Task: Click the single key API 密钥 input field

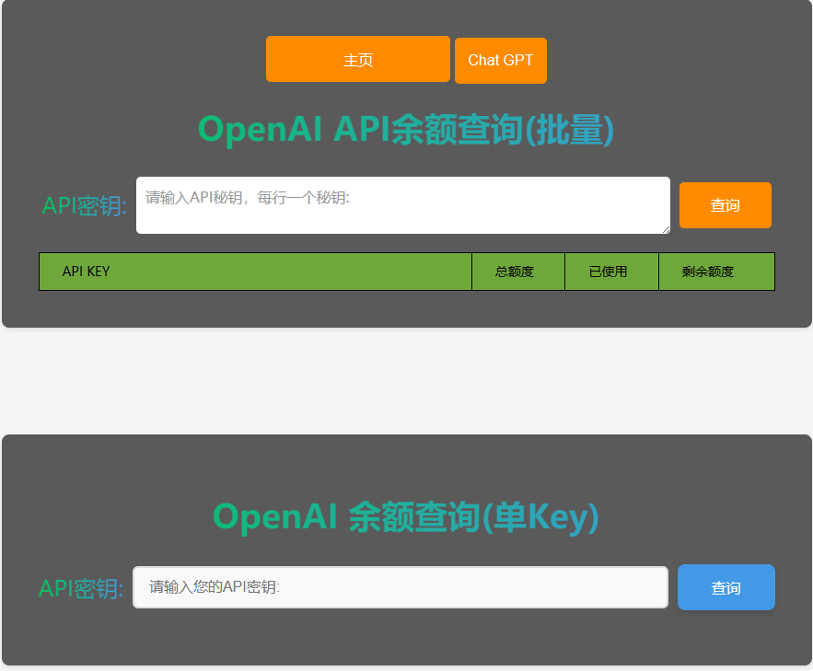Action: 401,586
